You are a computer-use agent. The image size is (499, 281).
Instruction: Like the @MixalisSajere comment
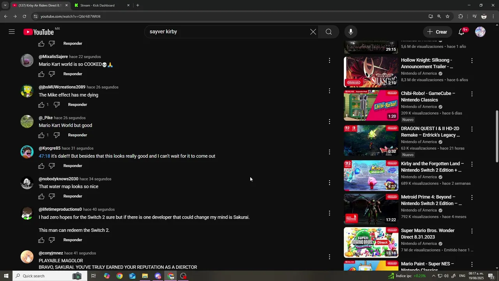tap(41, 74)
